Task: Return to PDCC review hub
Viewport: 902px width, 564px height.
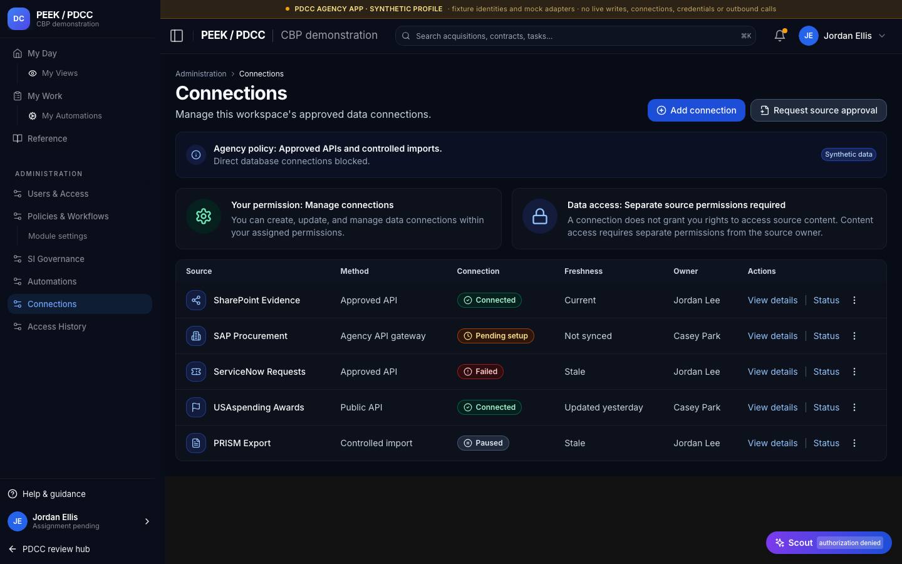Action: pos(49,549)
